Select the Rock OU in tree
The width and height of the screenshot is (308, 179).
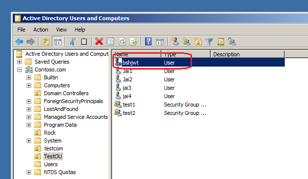tap(50, 133)
